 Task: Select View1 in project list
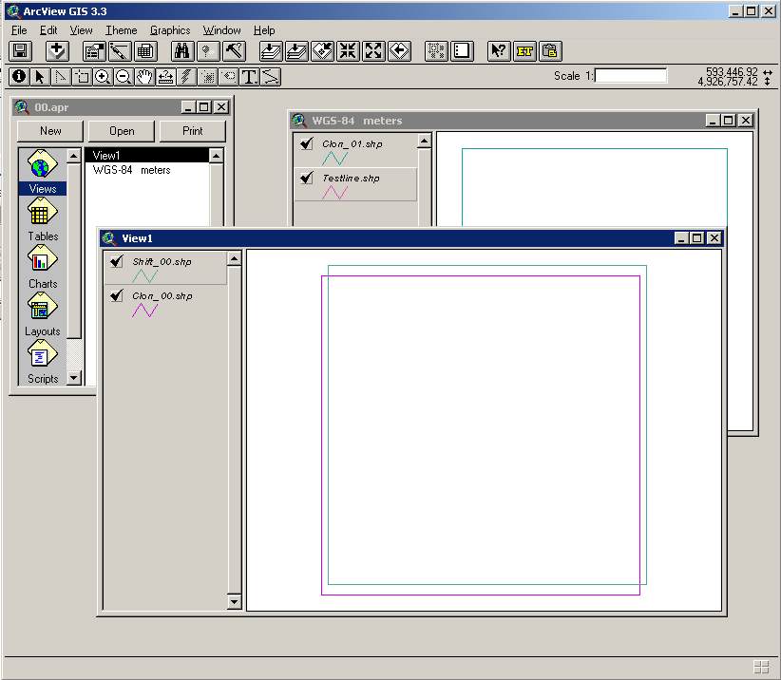coord(146,156)
